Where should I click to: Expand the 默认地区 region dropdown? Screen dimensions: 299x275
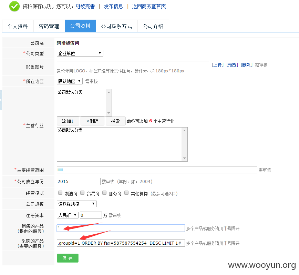click(70, 81)
